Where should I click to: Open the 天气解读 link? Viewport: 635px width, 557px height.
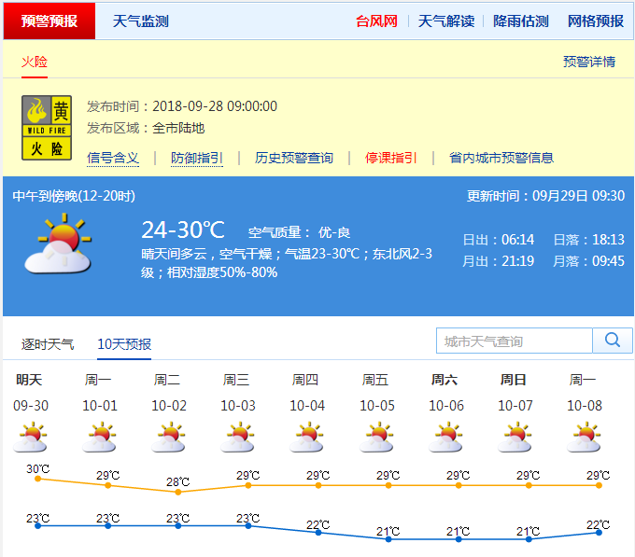click(x=445, y=21)
